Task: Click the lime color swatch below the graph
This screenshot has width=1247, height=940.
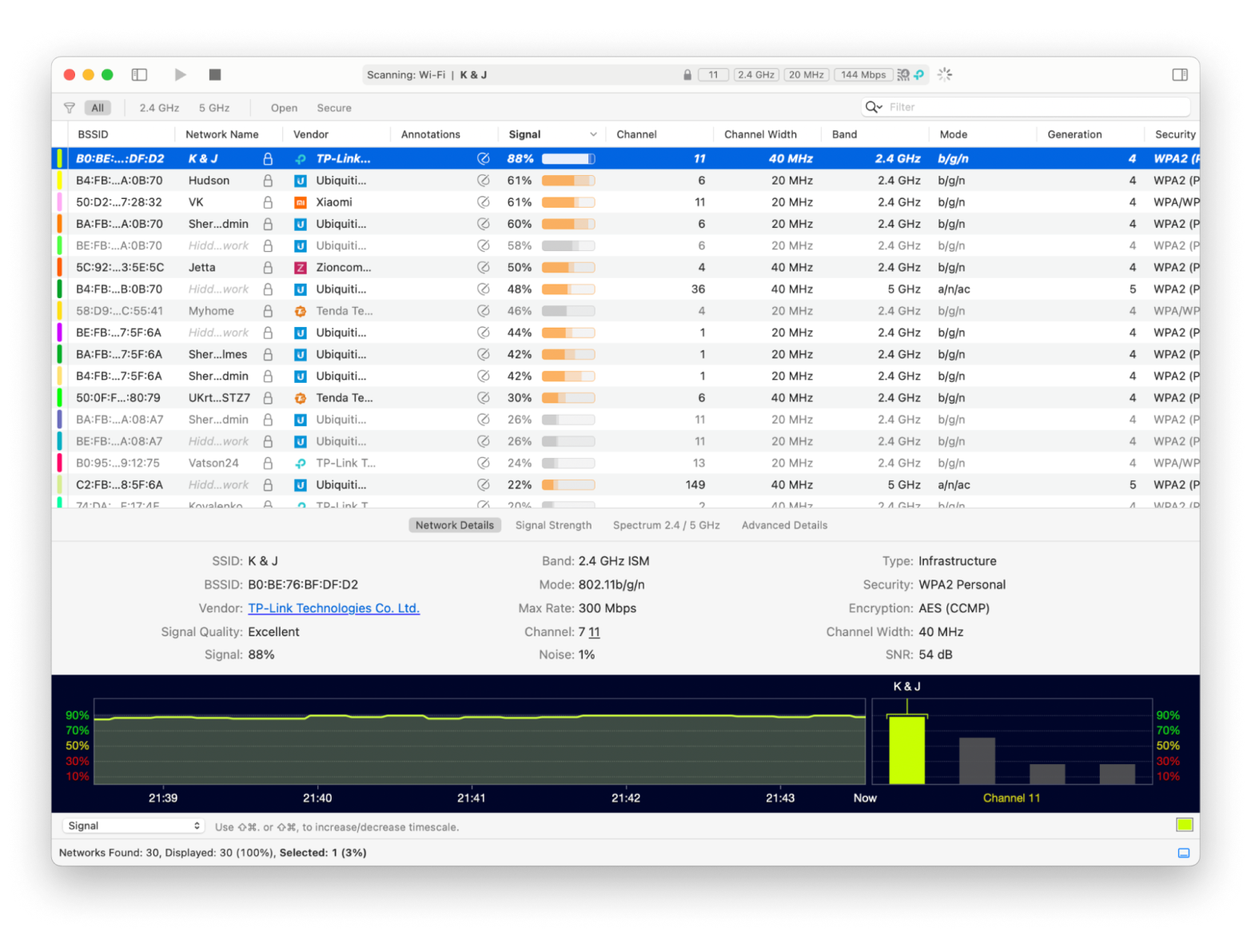Action: [x=1184, y=825]
